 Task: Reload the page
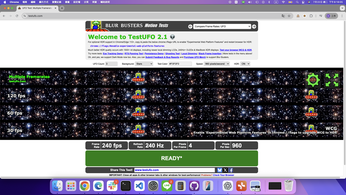[17, 16]
